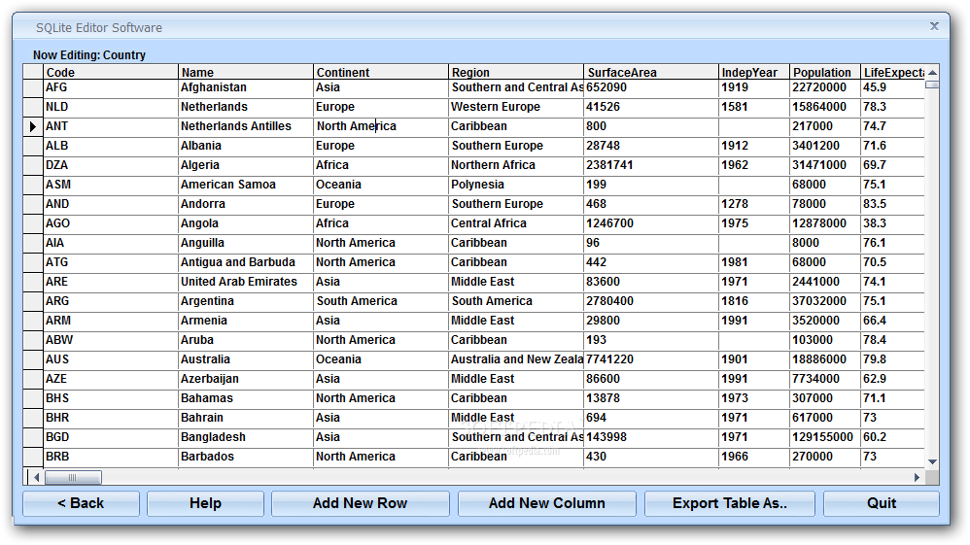Select the Population column header
This screenshot has width=970, height=545.
click(824, 72)
